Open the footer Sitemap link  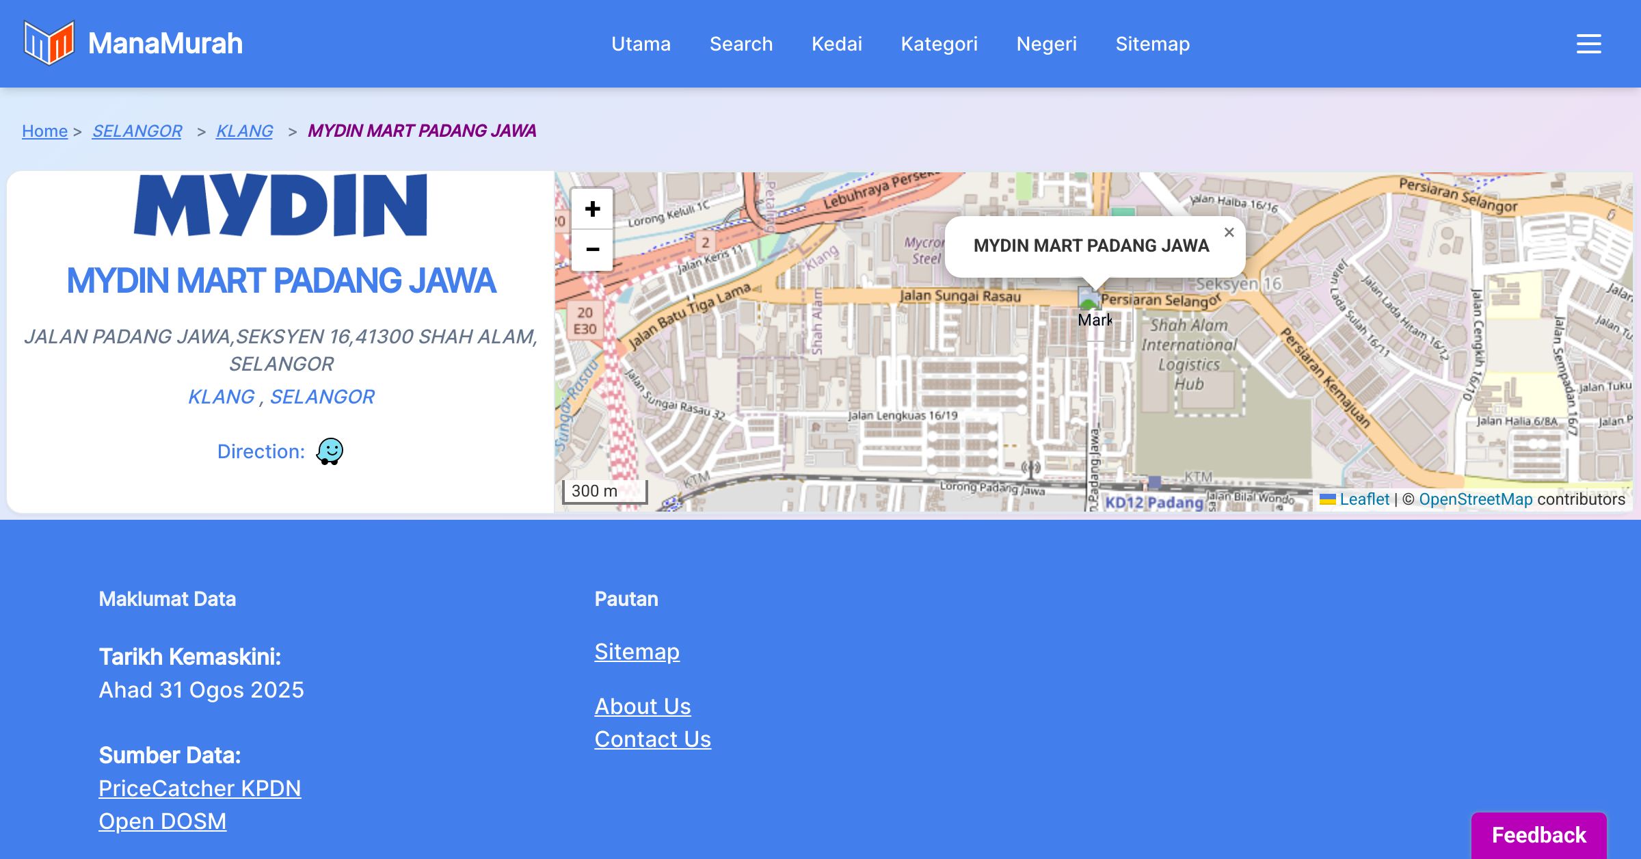(637, 652)
